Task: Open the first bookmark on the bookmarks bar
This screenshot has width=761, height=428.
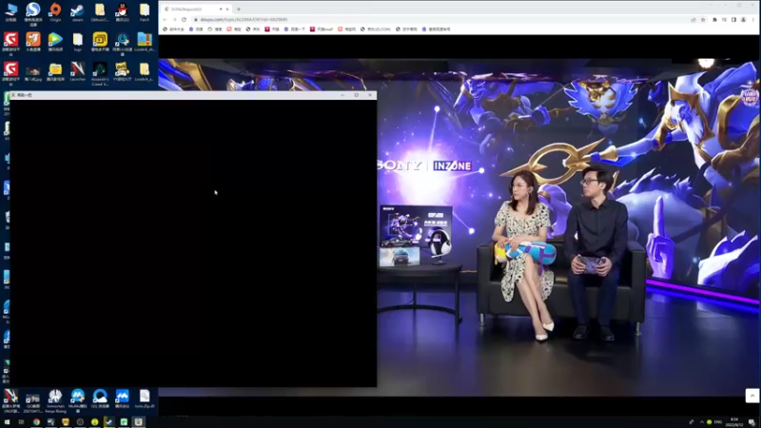Action: tap(173, 29)
